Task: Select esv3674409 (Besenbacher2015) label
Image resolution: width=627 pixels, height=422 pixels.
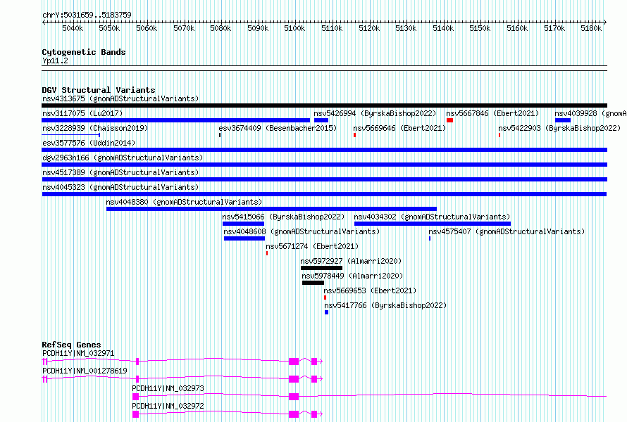Action: (278, 128)
